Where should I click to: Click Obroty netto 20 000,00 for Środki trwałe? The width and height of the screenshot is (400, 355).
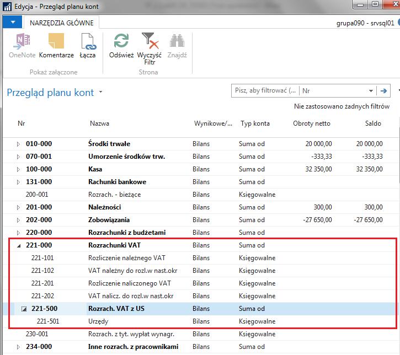pyautogui.click(x=319, y=144)
